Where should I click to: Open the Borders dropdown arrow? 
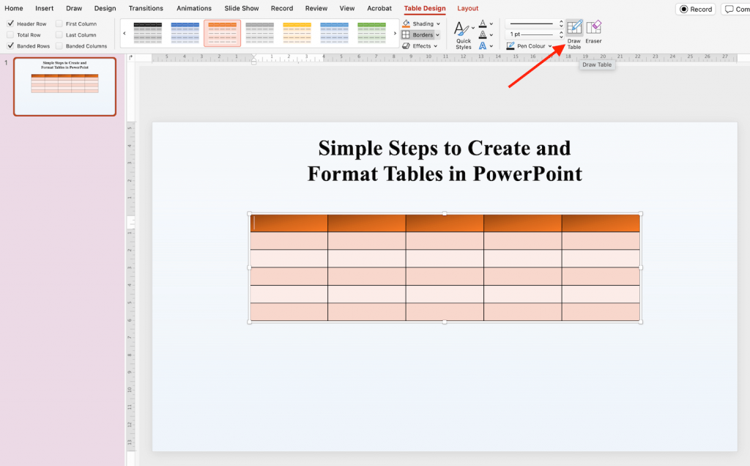click(x=437, y=35)
